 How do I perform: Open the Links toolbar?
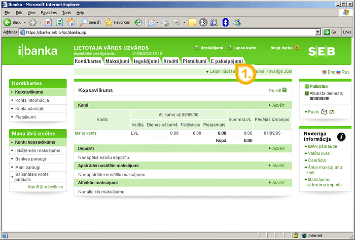(347, 32)
